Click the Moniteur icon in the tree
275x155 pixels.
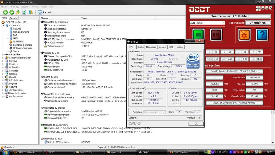click(7, 64)
